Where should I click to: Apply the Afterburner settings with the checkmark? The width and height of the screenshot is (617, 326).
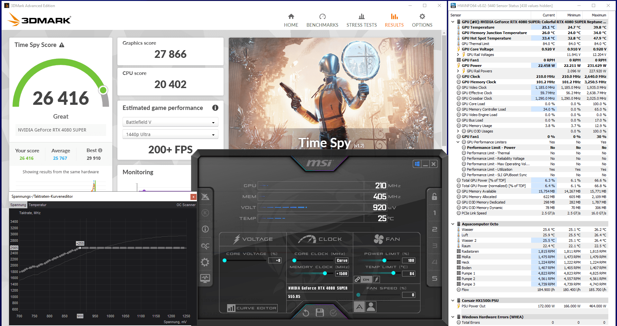[x=333, y=313]
